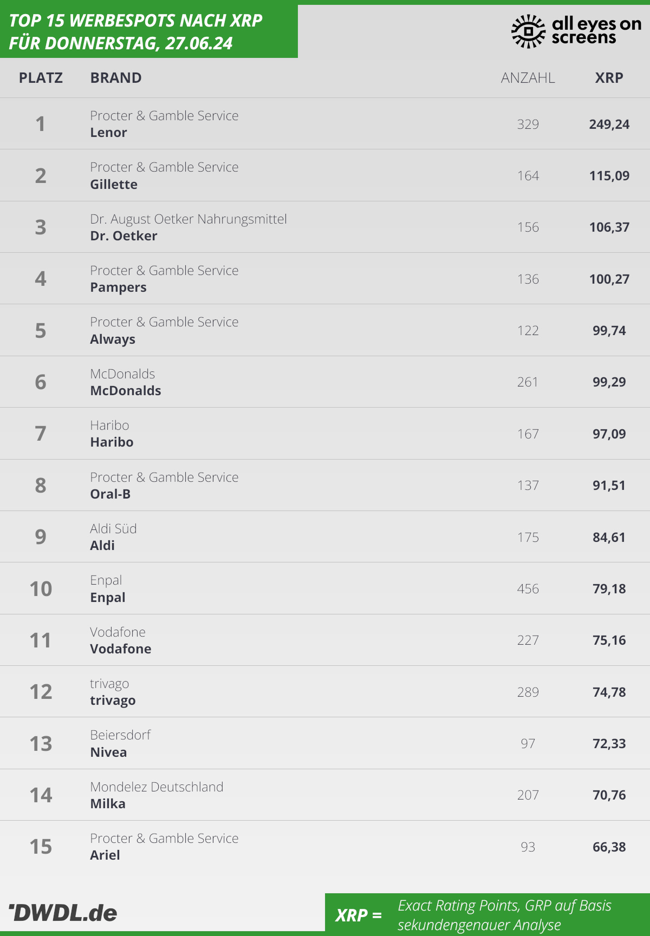Viewport: 650px width, 936px height.
Task: Select the McDonalds row at rank 6
Action: pos(325,382)
